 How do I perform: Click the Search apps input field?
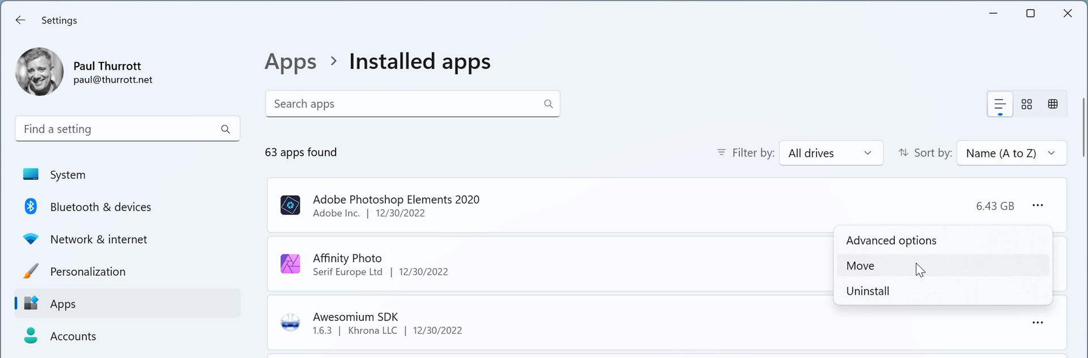coord(402,104)
